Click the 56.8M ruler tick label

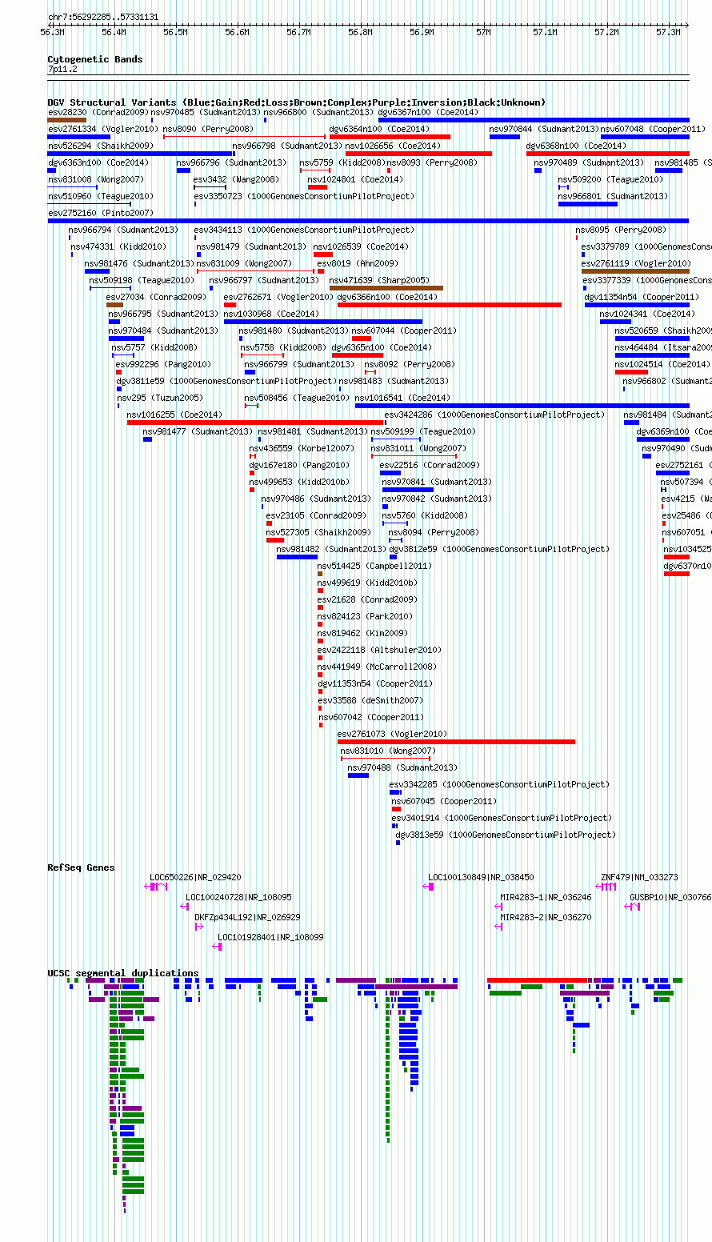click(x=360, y=32)
